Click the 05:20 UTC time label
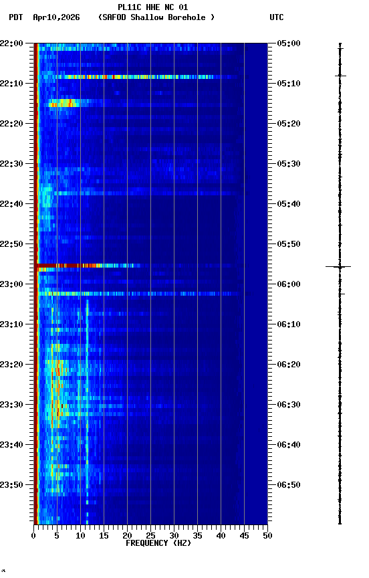 289,124
